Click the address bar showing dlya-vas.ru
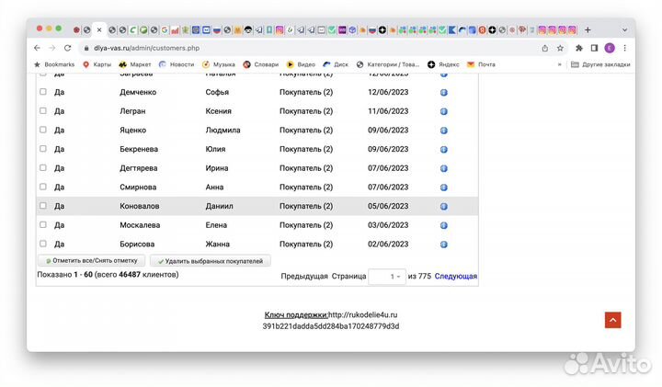The image size is (662, 387). [276, 48]
